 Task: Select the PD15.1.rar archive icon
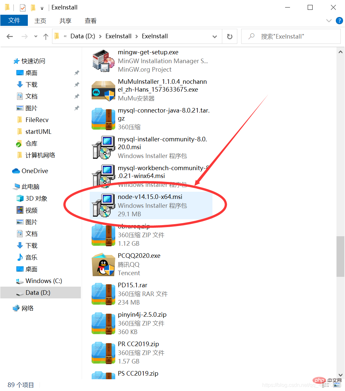pos(103,294)
